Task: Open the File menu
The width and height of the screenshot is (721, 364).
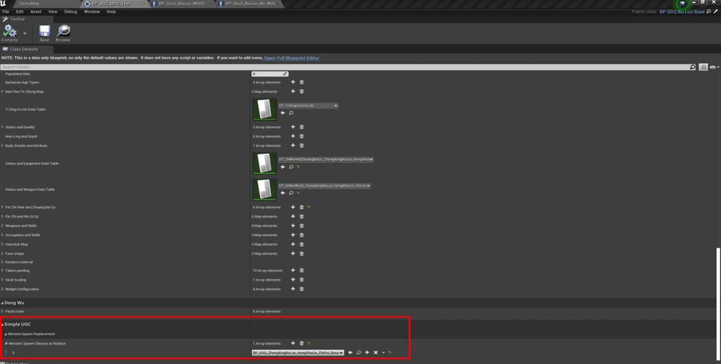Action: coord(6,11)
